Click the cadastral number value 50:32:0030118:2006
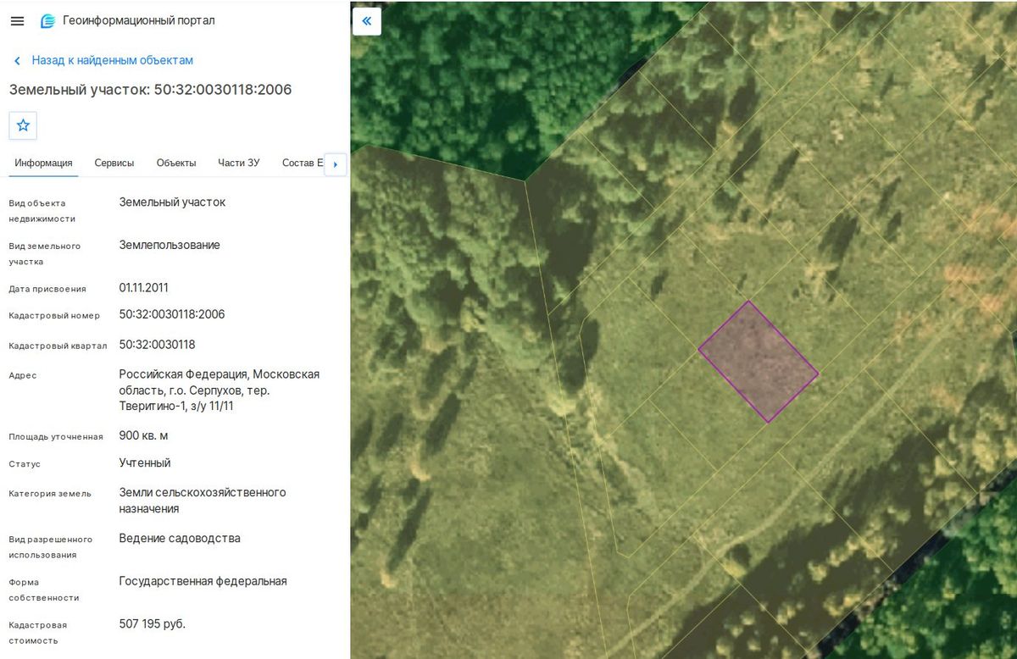This screenshot has width=1017, height=659. click(x=172, y=314)
